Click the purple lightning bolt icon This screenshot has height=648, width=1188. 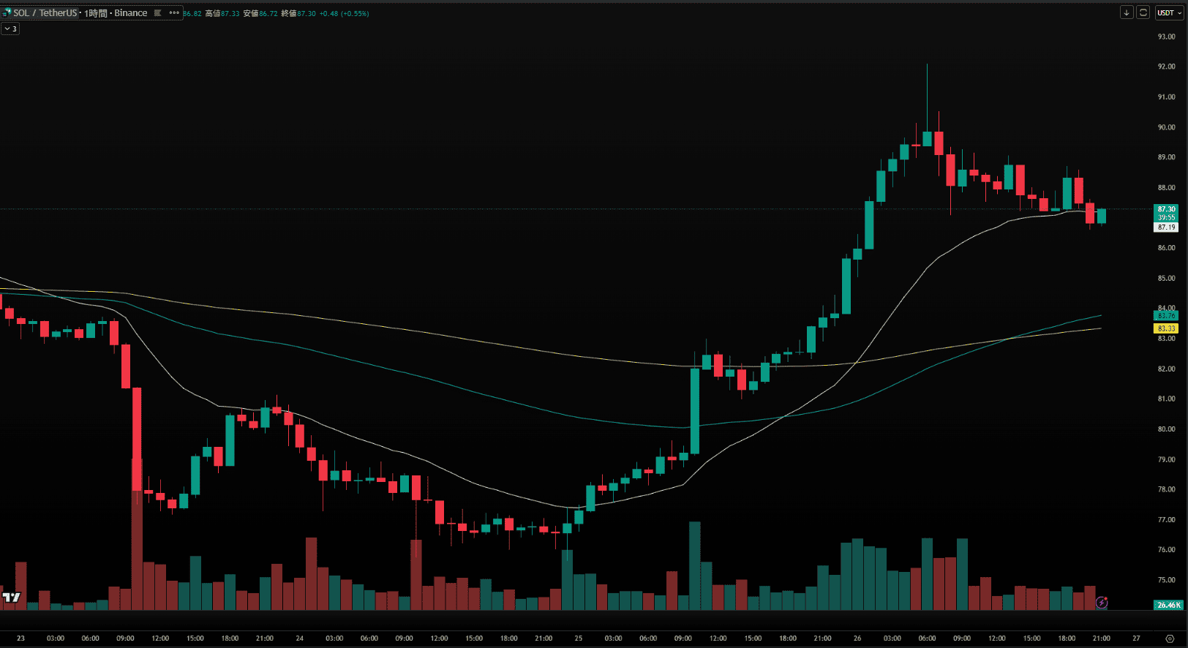tap(1102, 603)
